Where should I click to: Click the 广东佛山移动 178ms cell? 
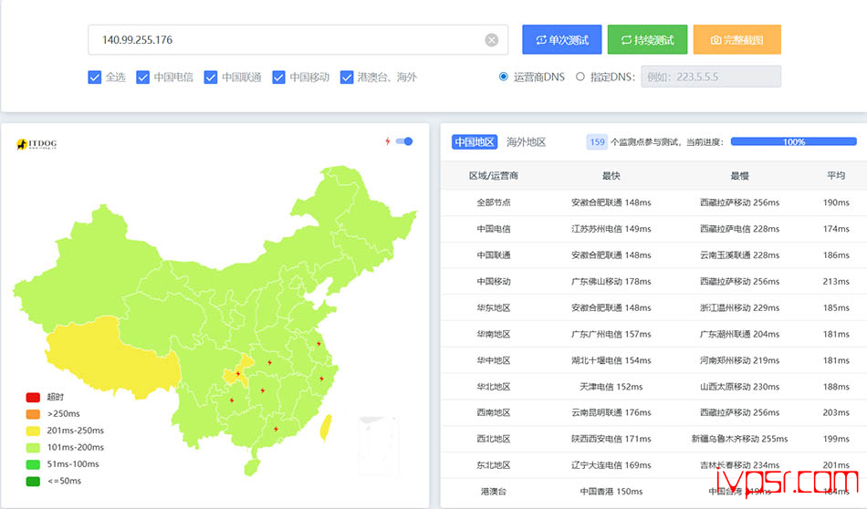tap(611, 281)
